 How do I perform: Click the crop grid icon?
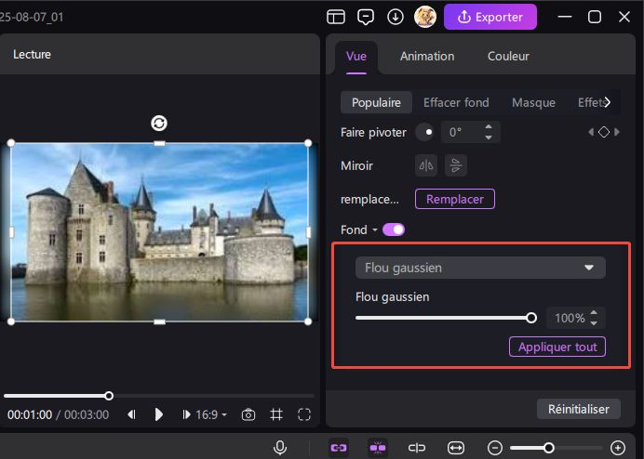(276, 414)
